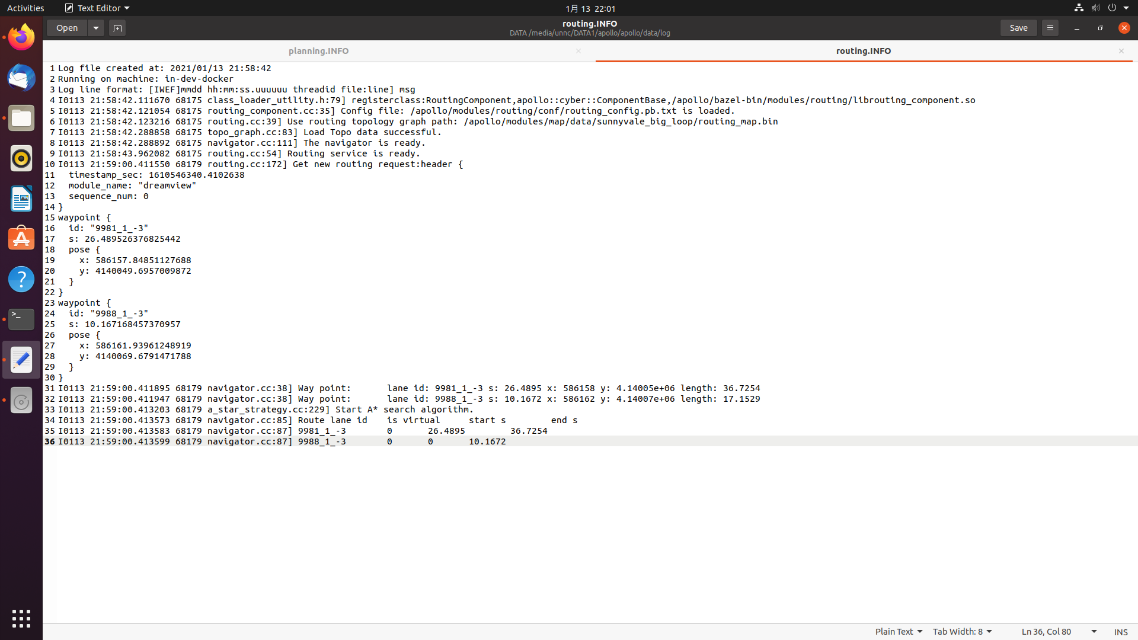This screenshot has width=1138, height=640.
Task: Open a Terminal from the dock
Action: coord(21,319)
